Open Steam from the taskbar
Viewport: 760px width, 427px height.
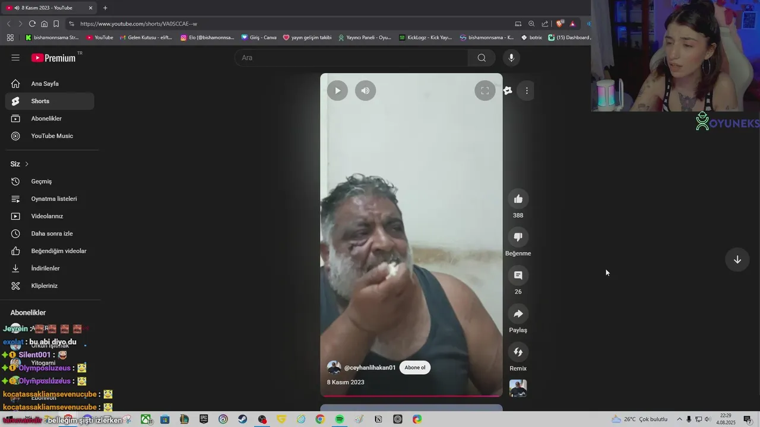pos(242,419)
